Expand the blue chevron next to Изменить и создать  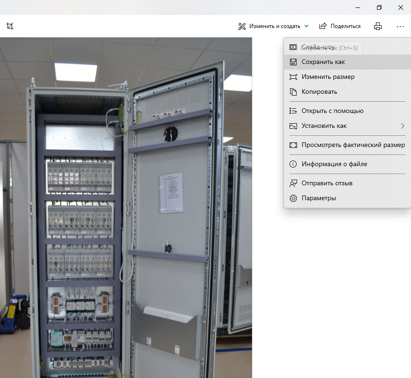pyautogui.click(x=306, y=26)
